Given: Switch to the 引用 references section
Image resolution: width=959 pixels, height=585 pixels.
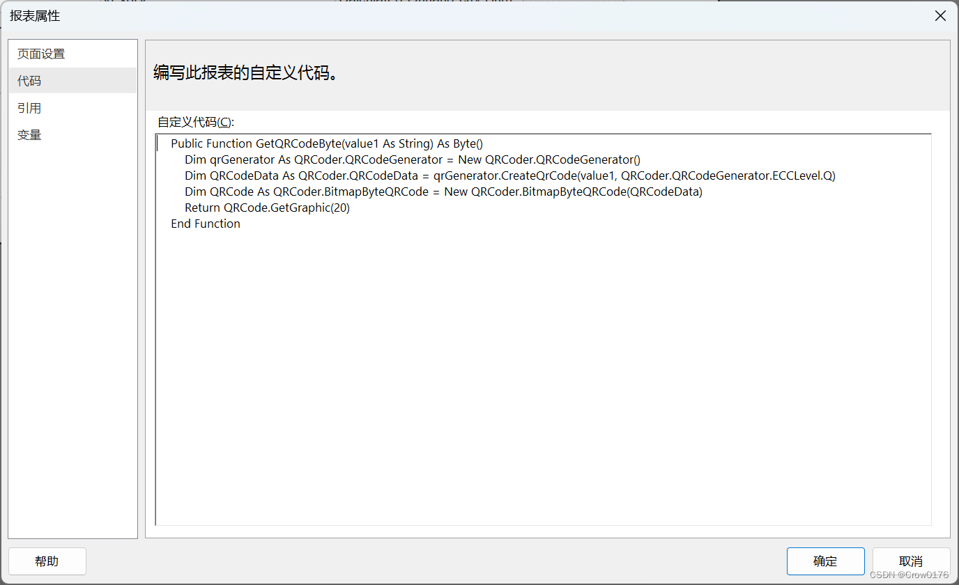Looking at the screenshot, I should (x=28, y=107).
